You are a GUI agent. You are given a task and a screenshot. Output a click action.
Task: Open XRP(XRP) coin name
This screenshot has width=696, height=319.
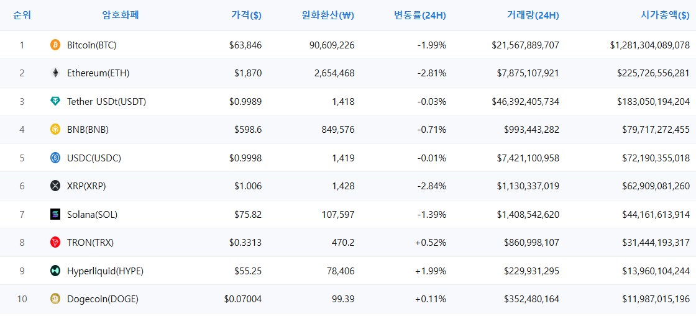coord(86,186)
